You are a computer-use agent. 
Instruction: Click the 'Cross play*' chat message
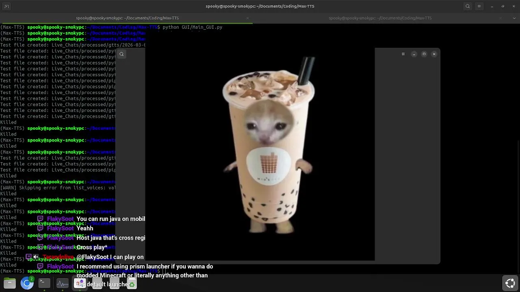point(92,247)
